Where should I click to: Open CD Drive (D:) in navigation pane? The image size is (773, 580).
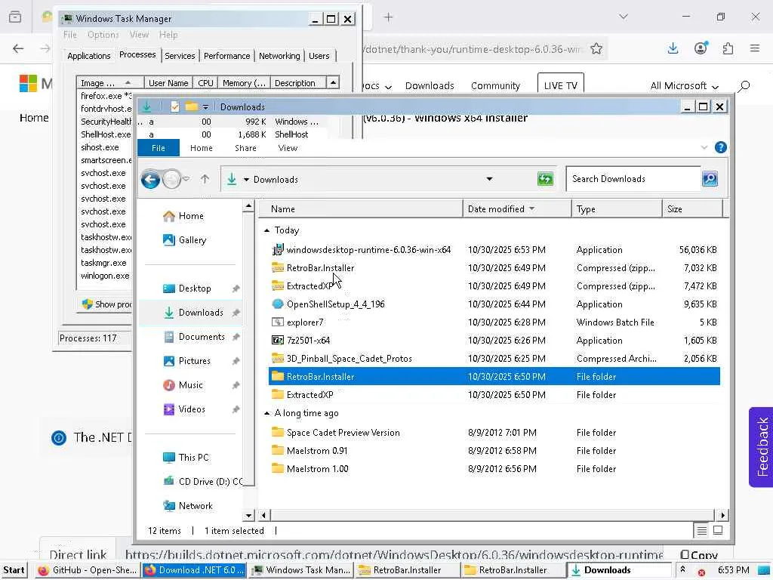202,482
